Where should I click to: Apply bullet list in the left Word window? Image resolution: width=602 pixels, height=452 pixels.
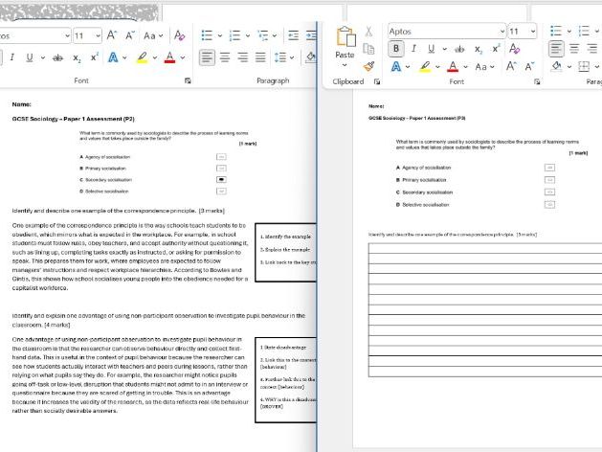(207, 35)
